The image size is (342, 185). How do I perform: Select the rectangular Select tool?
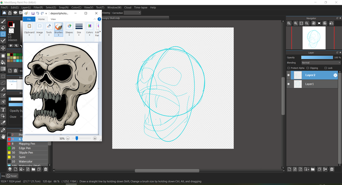click(x=3, y=76)
